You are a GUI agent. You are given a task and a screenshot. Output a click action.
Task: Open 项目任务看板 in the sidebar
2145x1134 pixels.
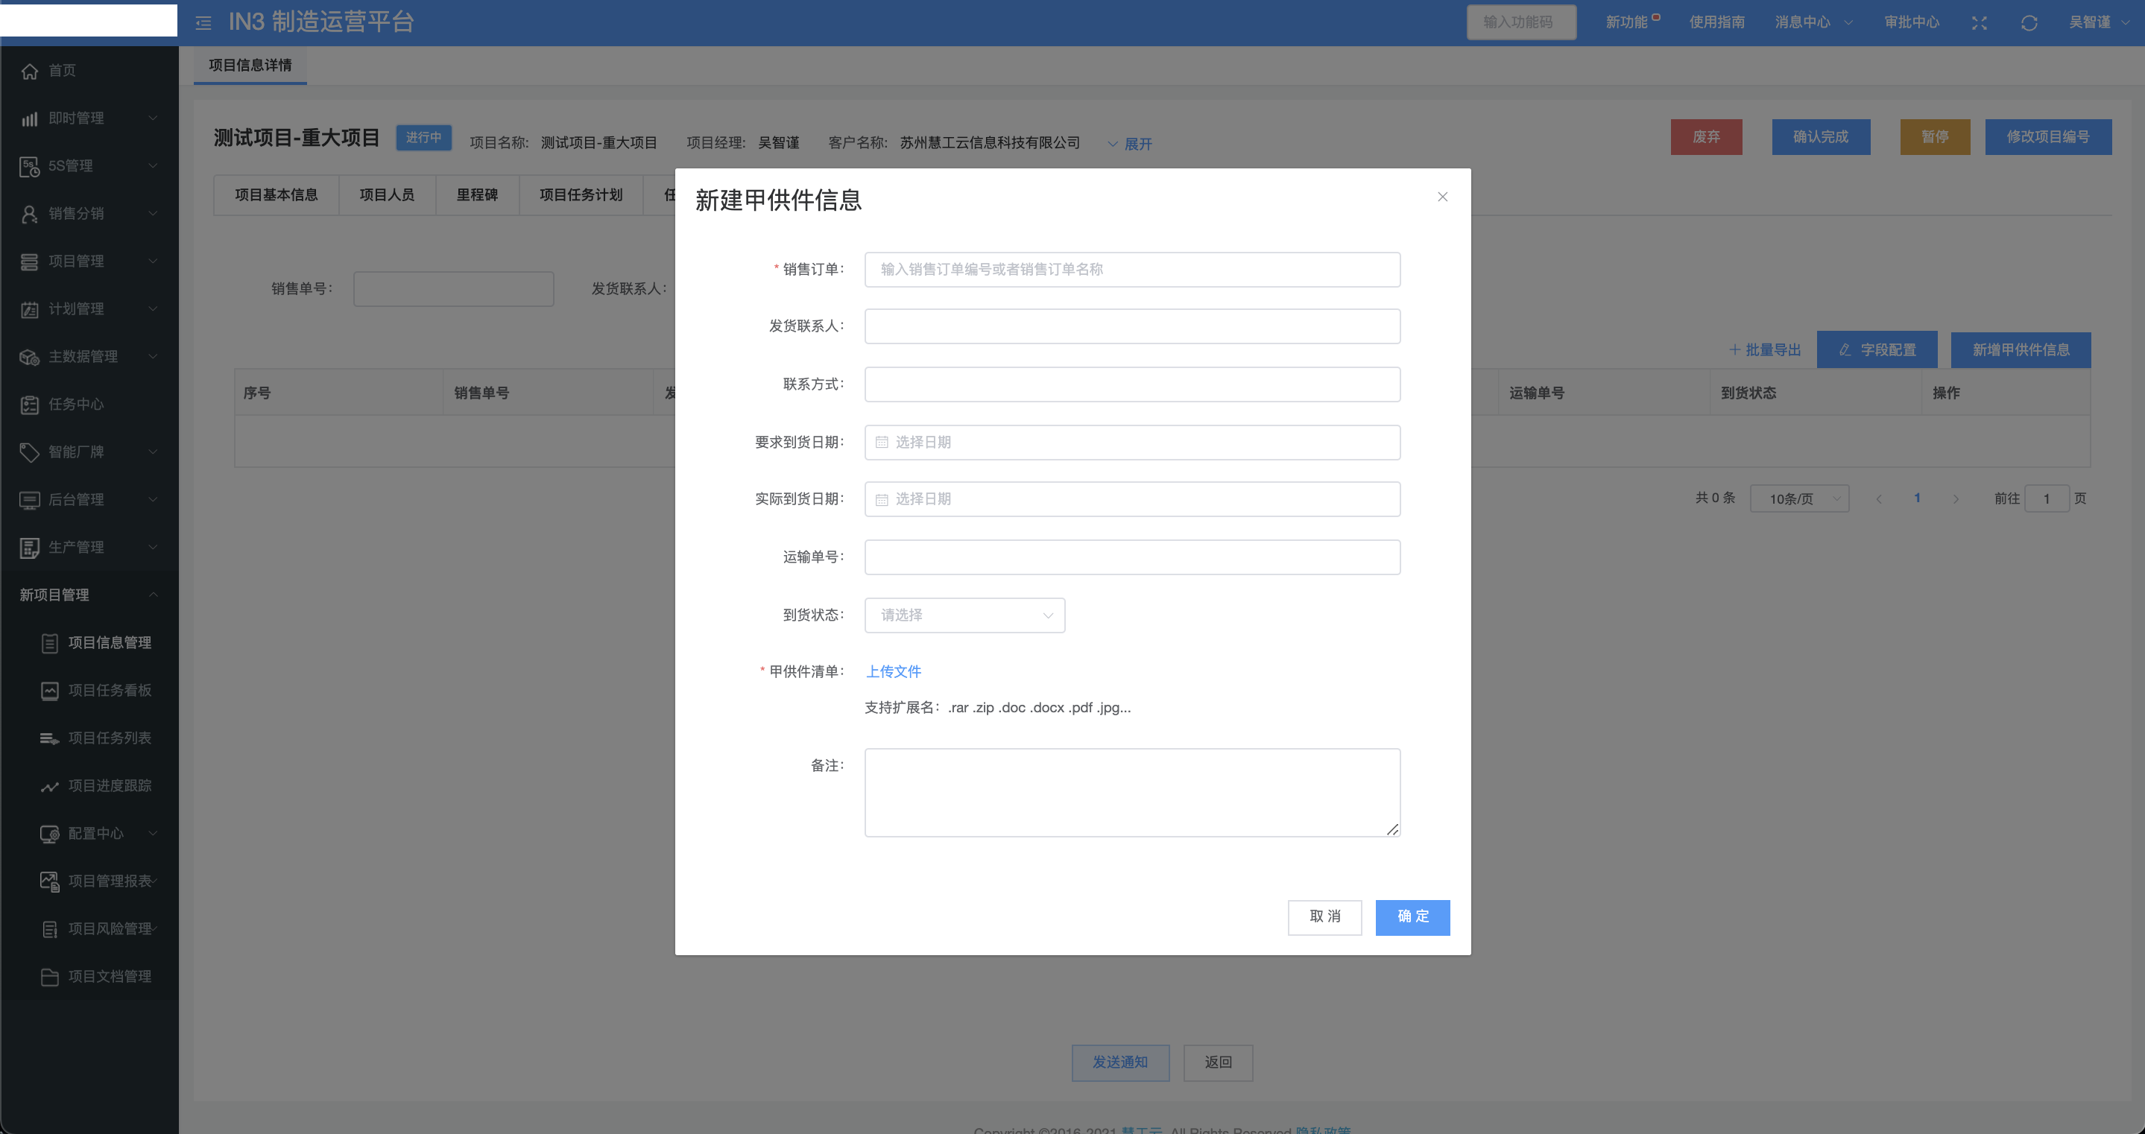tap(109, 690)
